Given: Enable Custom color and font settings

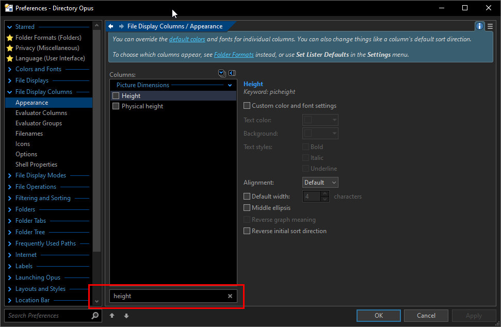Looking at the screenshot, I should (247, 105).
